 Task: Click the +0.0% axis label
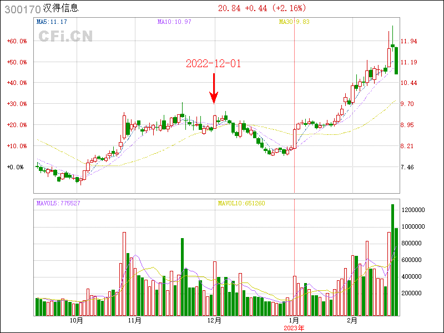click(16, 168)
